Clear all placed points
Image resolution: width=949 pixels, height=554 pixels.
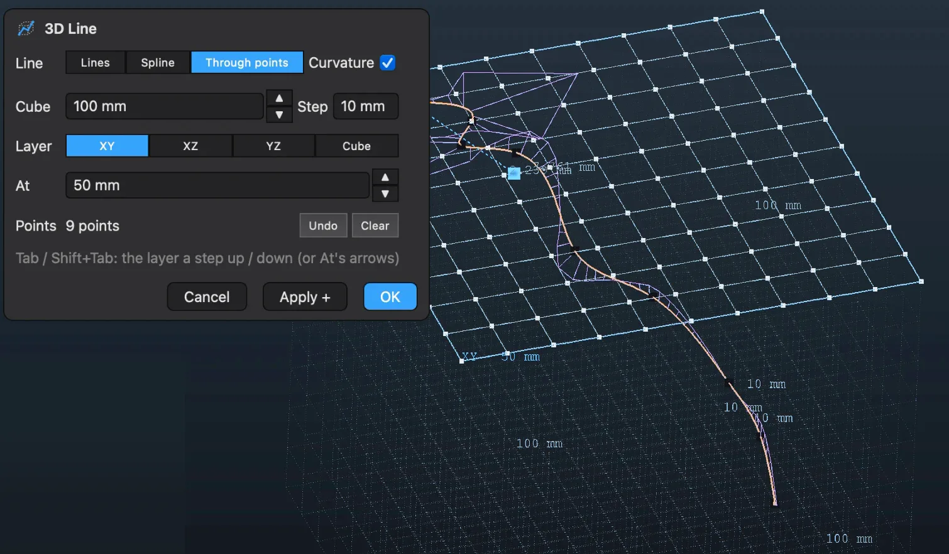point(375,225)
